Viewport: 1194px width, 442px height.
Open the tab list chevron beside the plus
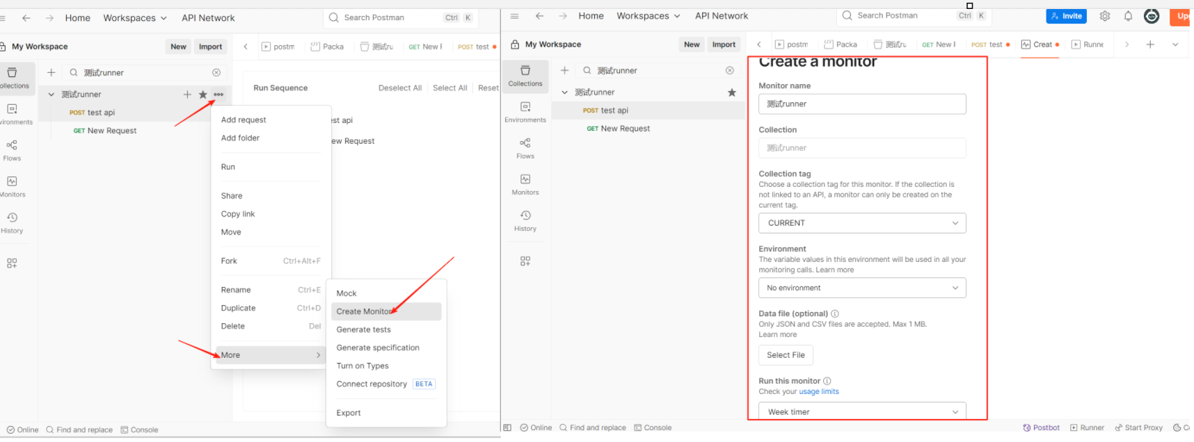[x=1175, y=44]
